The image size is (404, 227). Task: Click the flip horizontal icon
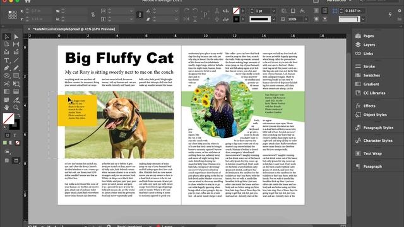187,19
